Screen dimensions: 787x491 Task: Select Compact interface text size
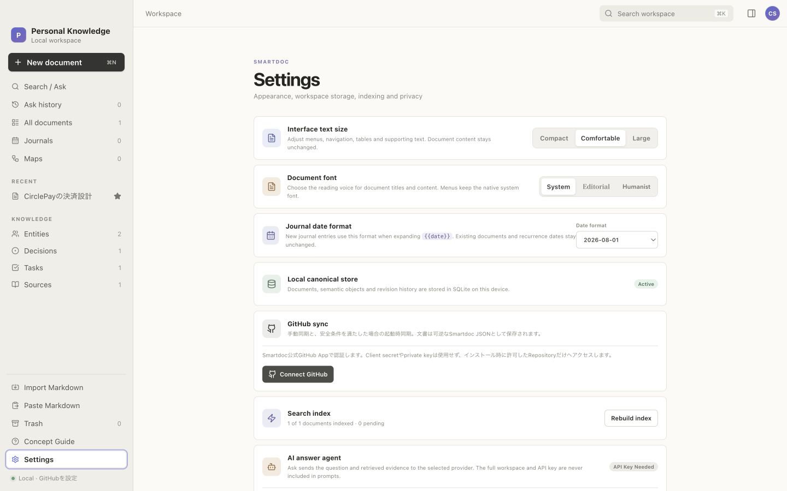click(554, 138)
